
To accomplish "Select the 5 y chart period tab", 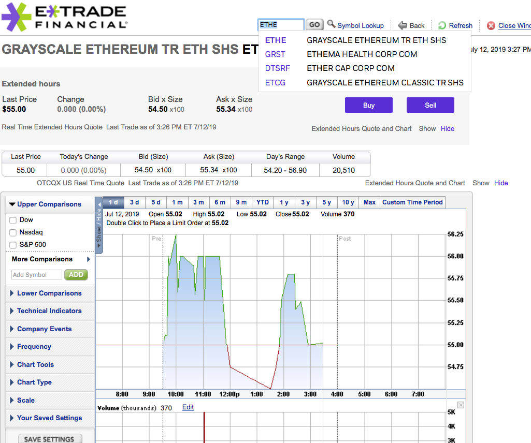I will pos(326,202).
